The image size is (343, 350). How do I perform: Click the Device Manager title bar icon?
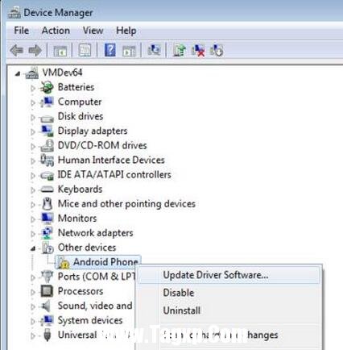tap(14, 12)
